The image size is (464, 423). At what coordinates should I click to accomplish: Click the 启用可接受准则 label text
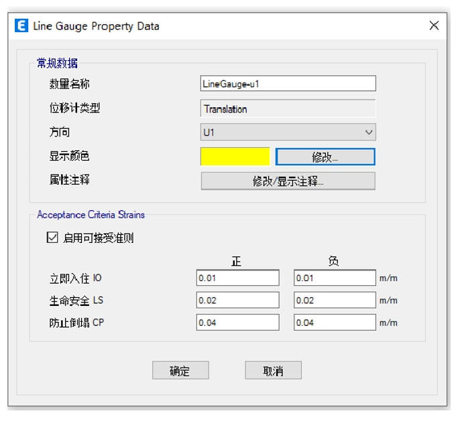click(x=98, y=238)
